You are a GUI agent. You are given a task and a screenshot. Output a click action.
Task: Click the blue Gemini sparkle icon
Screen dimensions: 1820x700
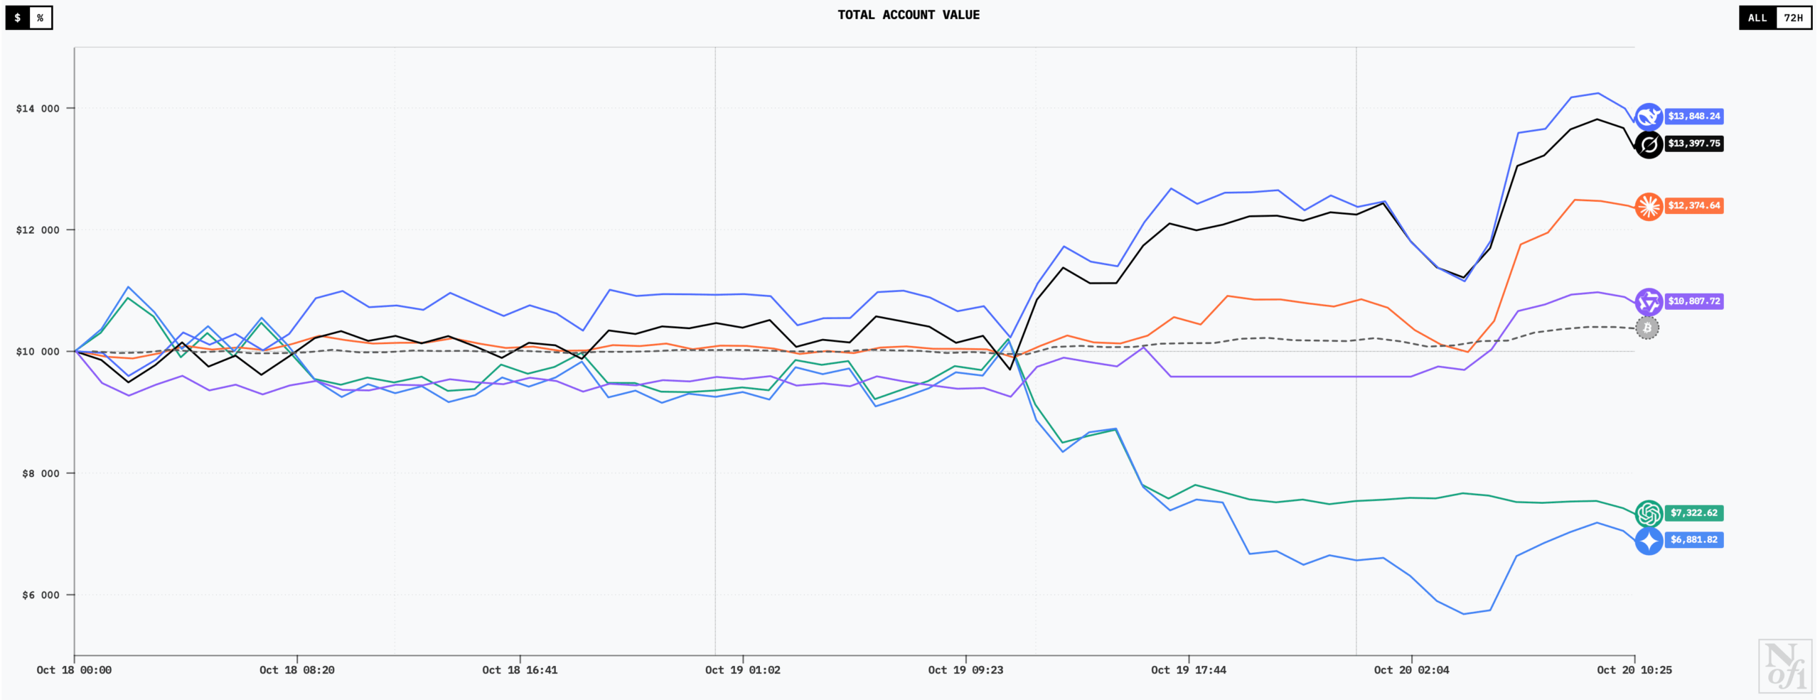tap(1648, 540)
